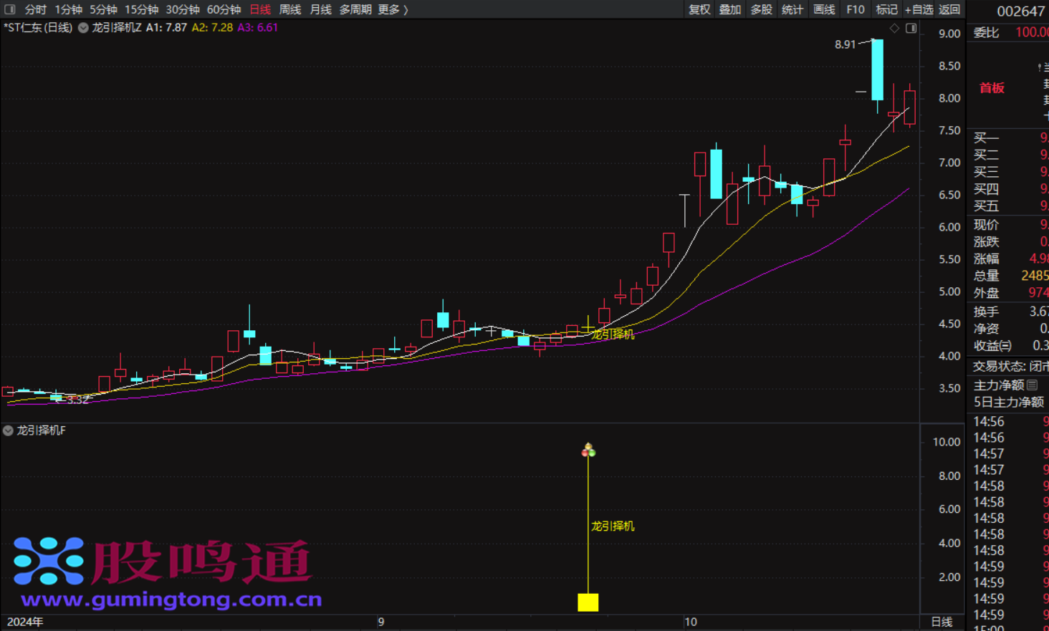Viewport: 1049px width, 631px height.
Task: Open the 多周期 multi-period view
Action: click(x=355, y=9)
